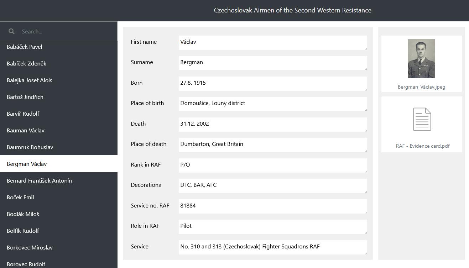Screen dimensions: 469x268
Task: Click the Place of birth field
Action: tap(273, 104)
